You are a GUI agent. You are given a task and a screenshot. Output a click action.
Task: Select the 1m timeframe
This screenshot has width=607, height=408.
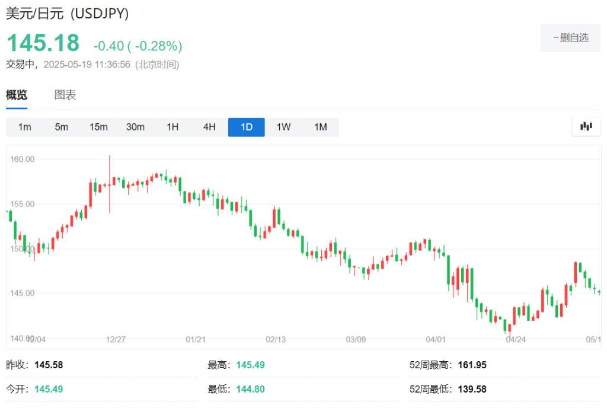(x=24, y=127)
